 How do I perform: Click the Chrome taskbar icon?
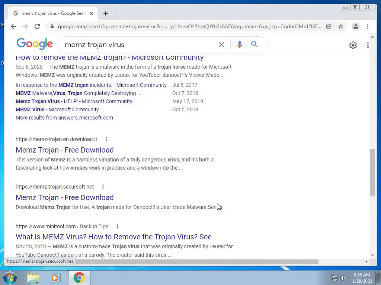tap(79, 278)
